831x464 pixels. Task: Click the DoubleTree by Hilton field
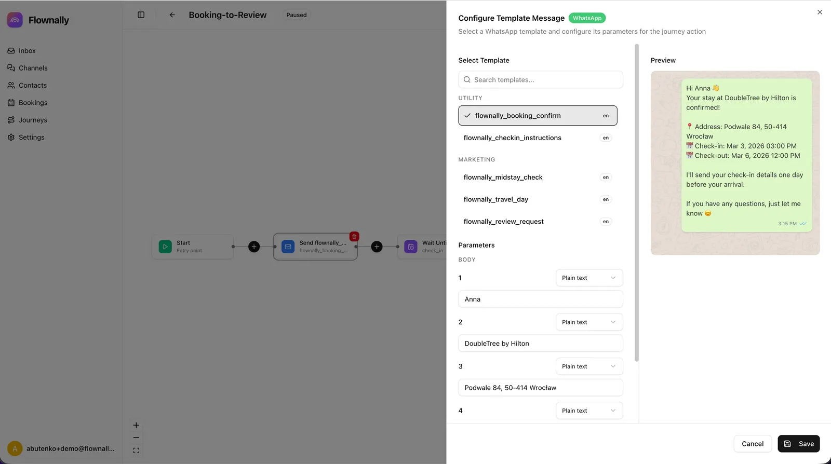coord(541,343)
